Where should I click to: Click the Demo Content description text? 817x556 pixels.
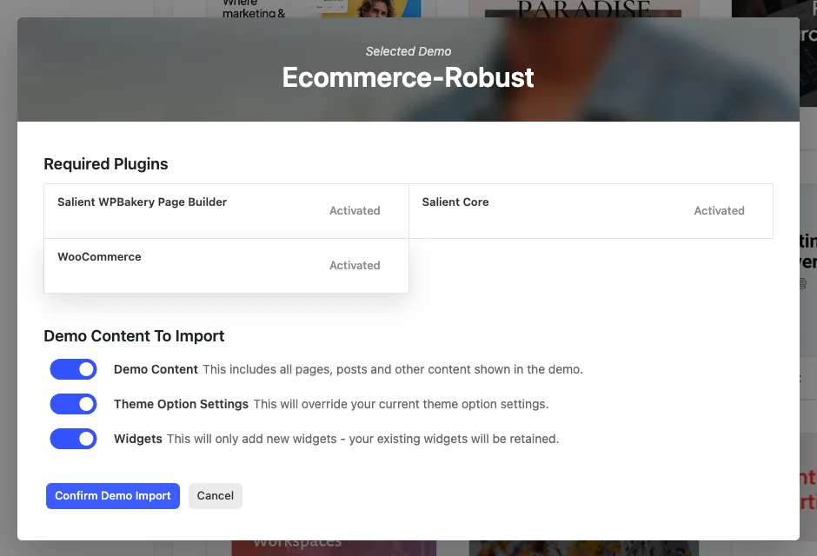(393, 369)
